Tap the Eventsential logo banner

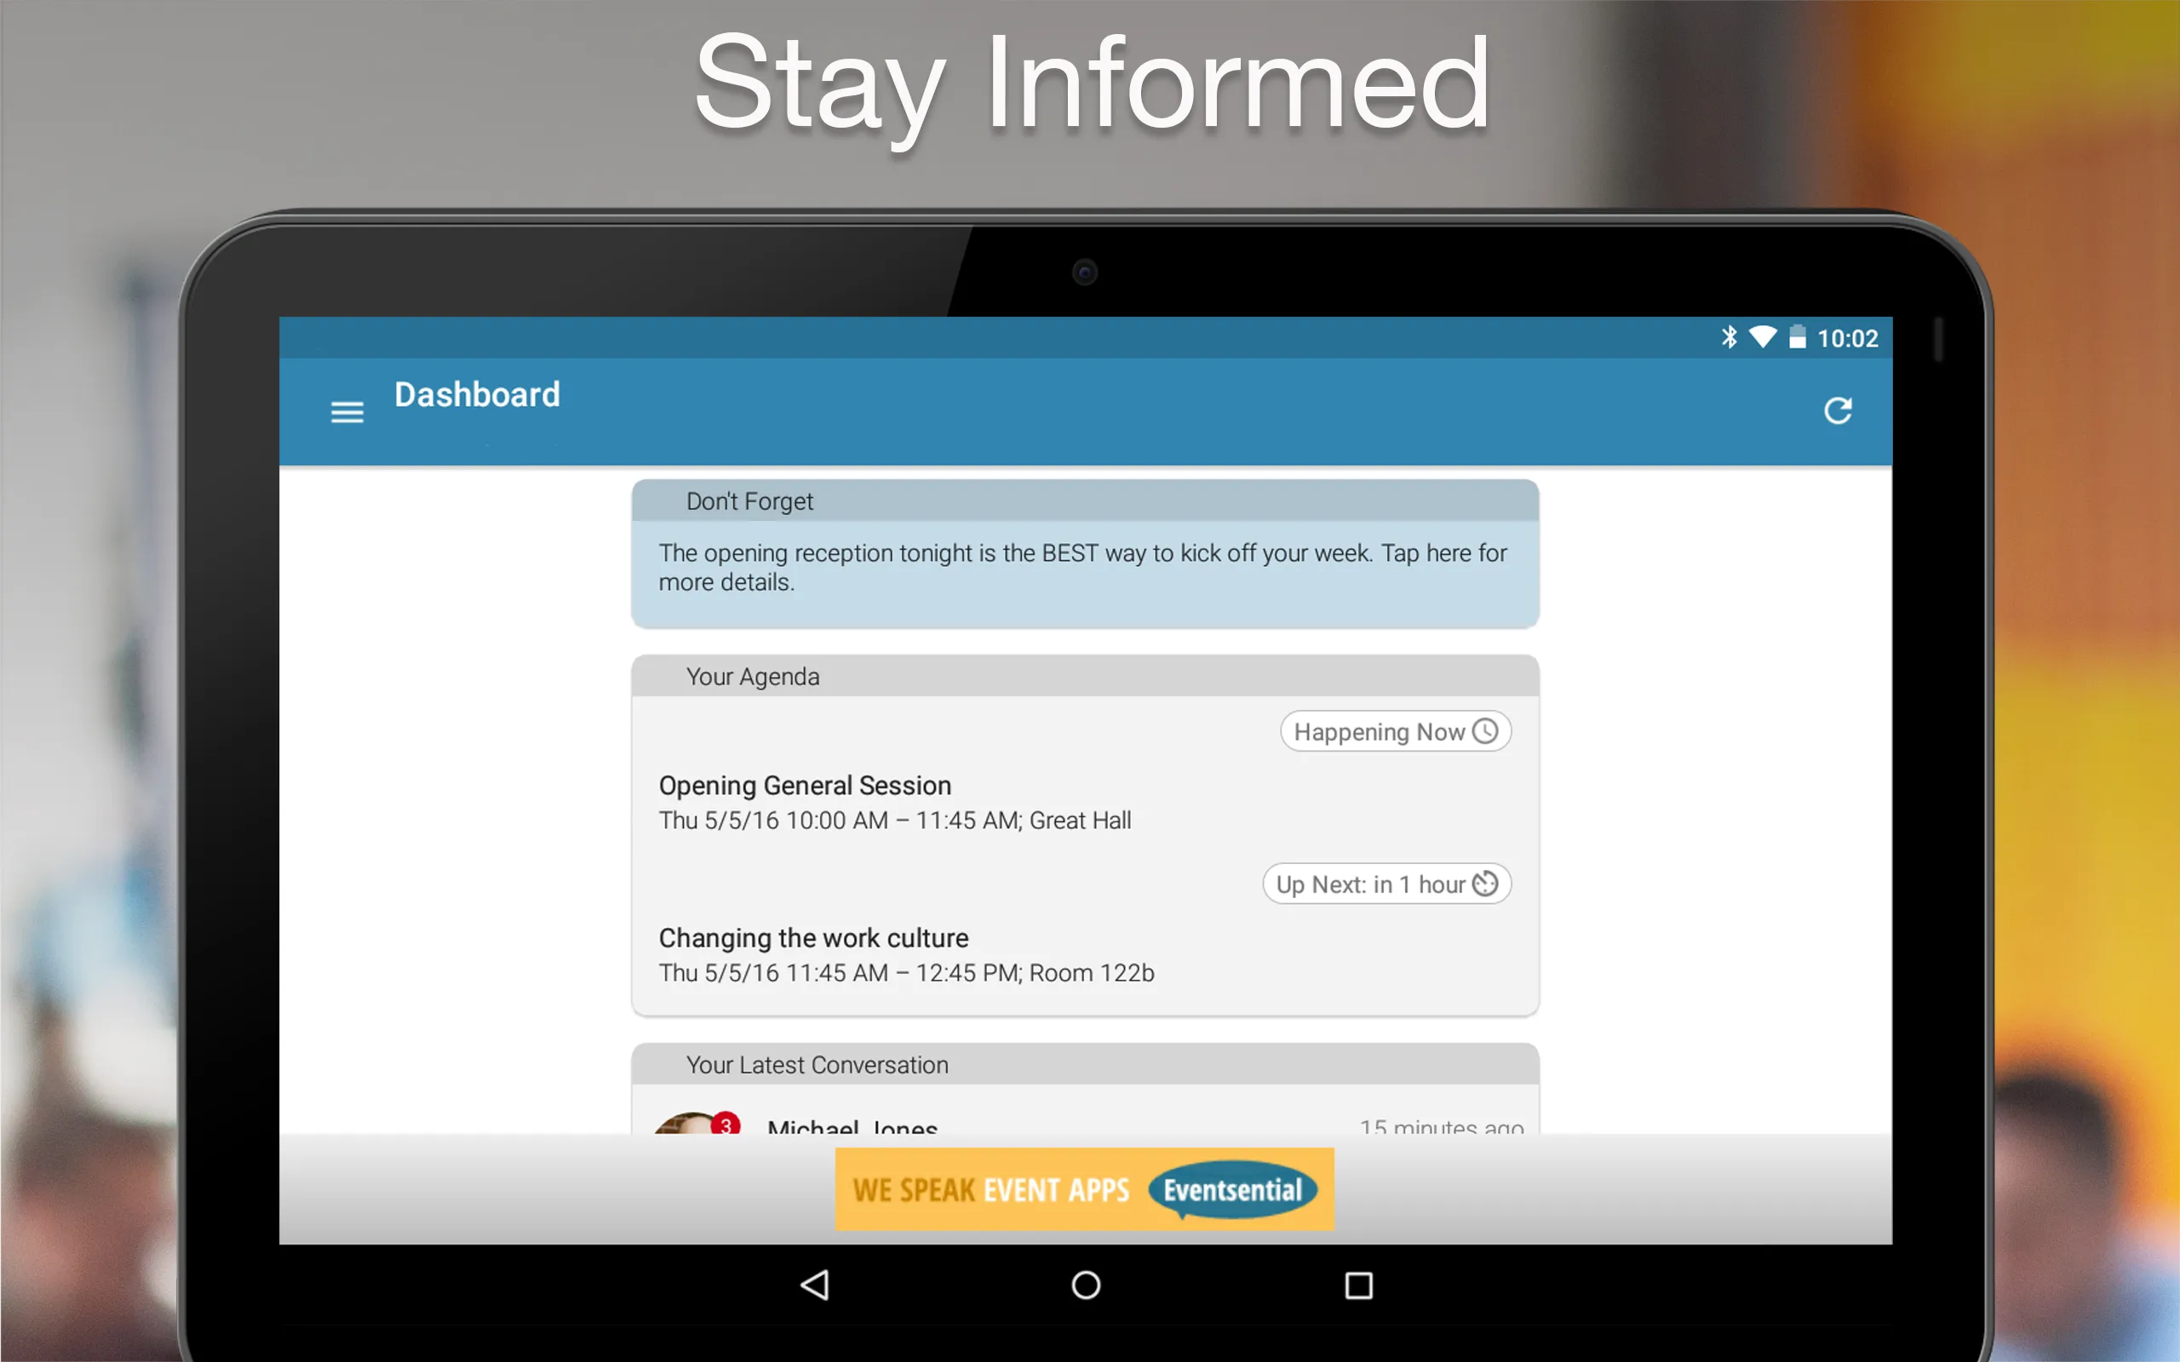pos(1089,1187)
